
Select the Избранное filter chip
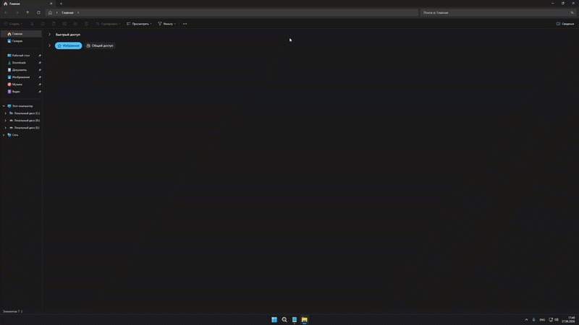[68, 45]
